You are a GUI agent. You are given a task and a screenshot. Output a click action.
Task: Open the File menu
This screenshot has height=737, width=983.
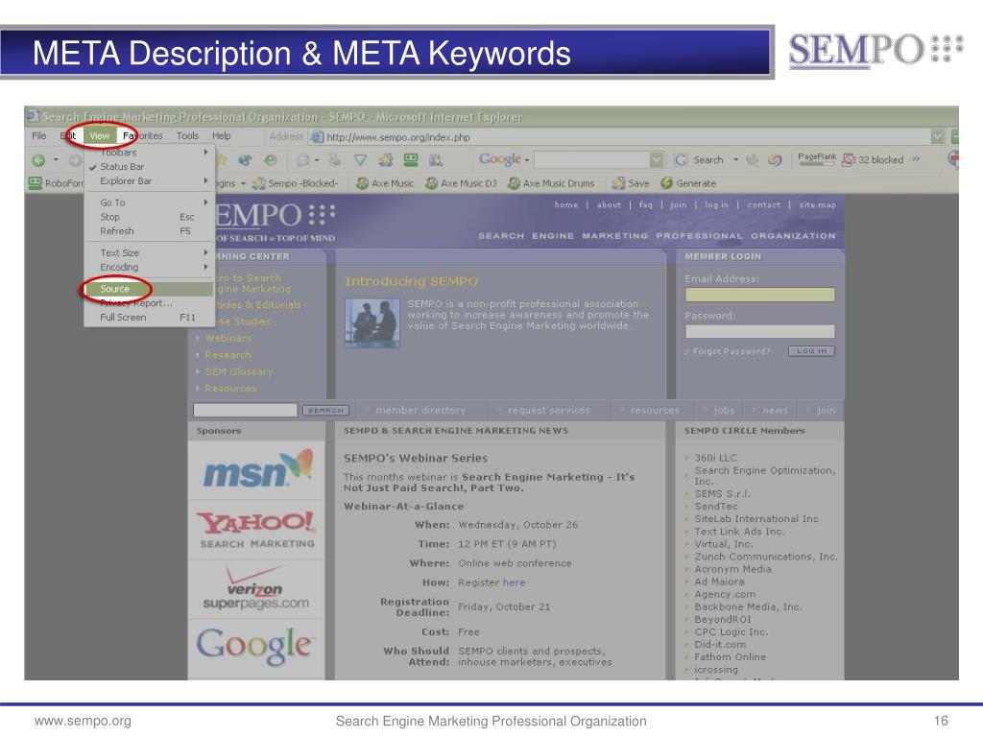(x=38, y=136)
